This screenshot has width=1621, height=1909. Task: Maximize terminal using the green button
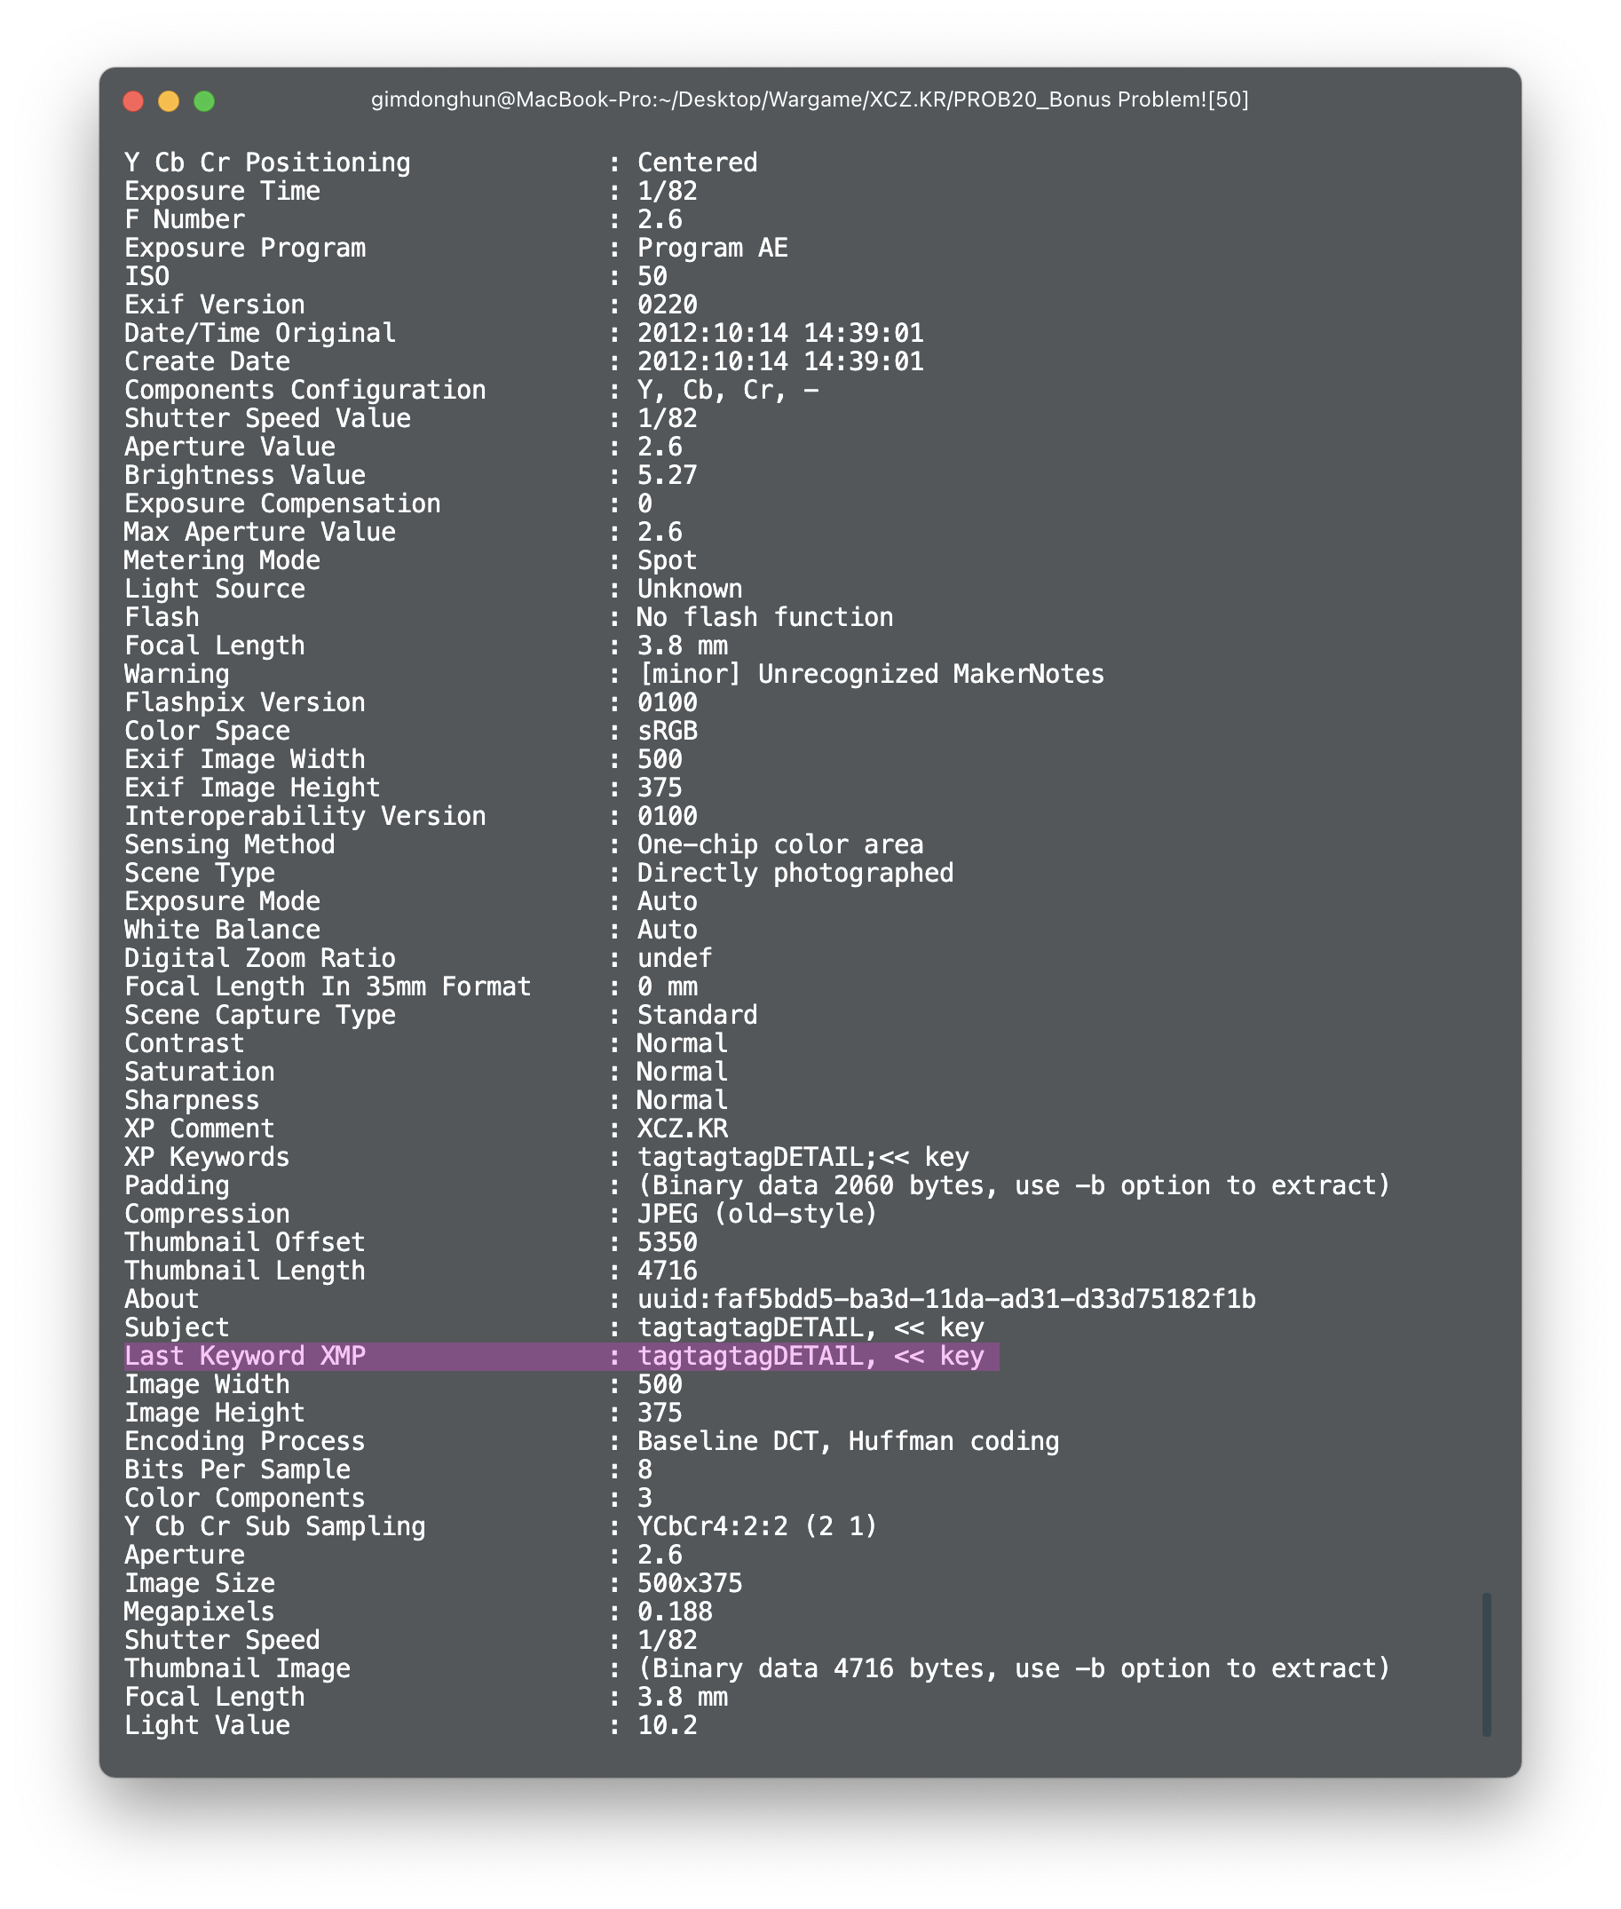[204, 101]
